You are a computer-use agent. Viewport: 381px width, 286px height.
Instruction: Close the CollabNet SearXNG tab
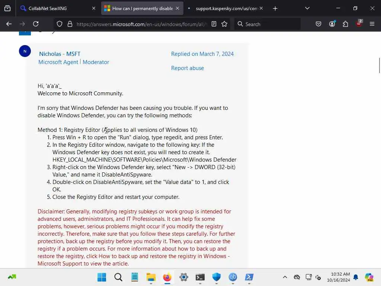pyautogui.click(x=94, y=8)
